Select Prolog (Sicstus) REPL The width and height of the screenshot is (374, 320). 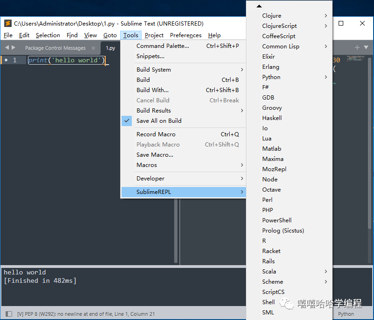coord(289,231)
